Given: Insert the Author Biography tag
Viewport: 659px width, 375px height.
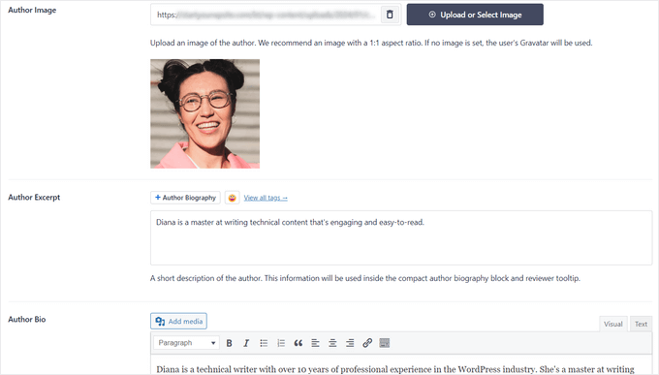Looking at the screenshot, I should 185,198.
